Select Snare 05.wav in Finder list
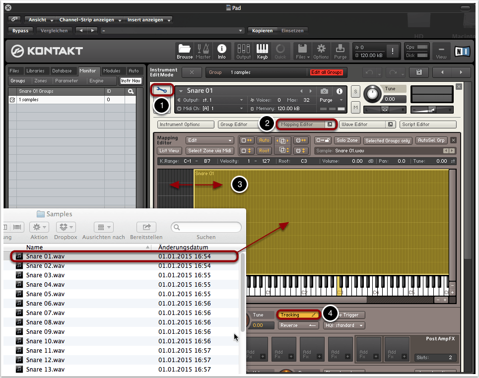Screen dimensions: 479x378 coord(45,294)
